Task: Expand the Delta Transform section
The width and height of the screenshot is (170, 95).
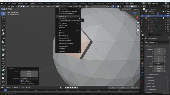Action: pyautogui.click(x=153, y=74)
